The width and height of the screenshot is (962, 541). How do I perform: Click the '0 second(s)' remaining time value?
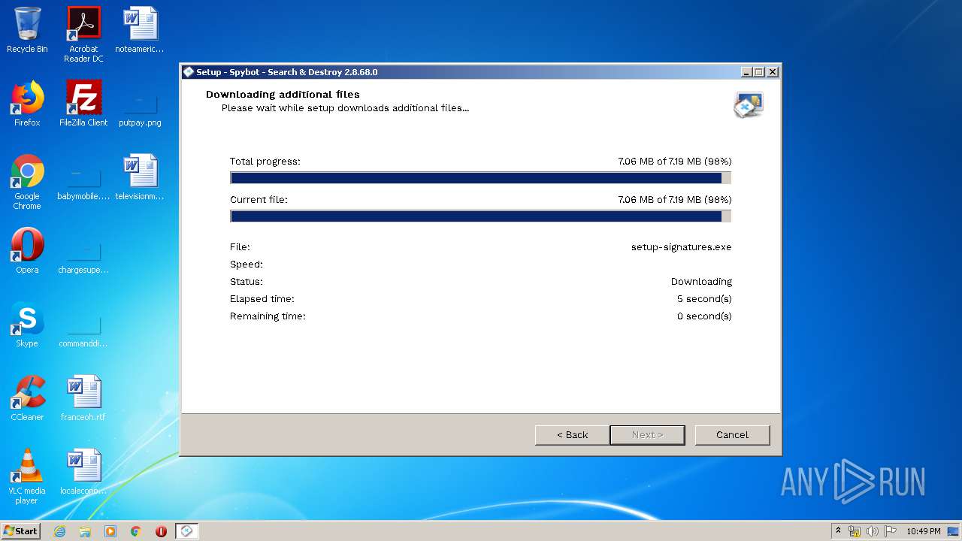[x=704, y=316]
